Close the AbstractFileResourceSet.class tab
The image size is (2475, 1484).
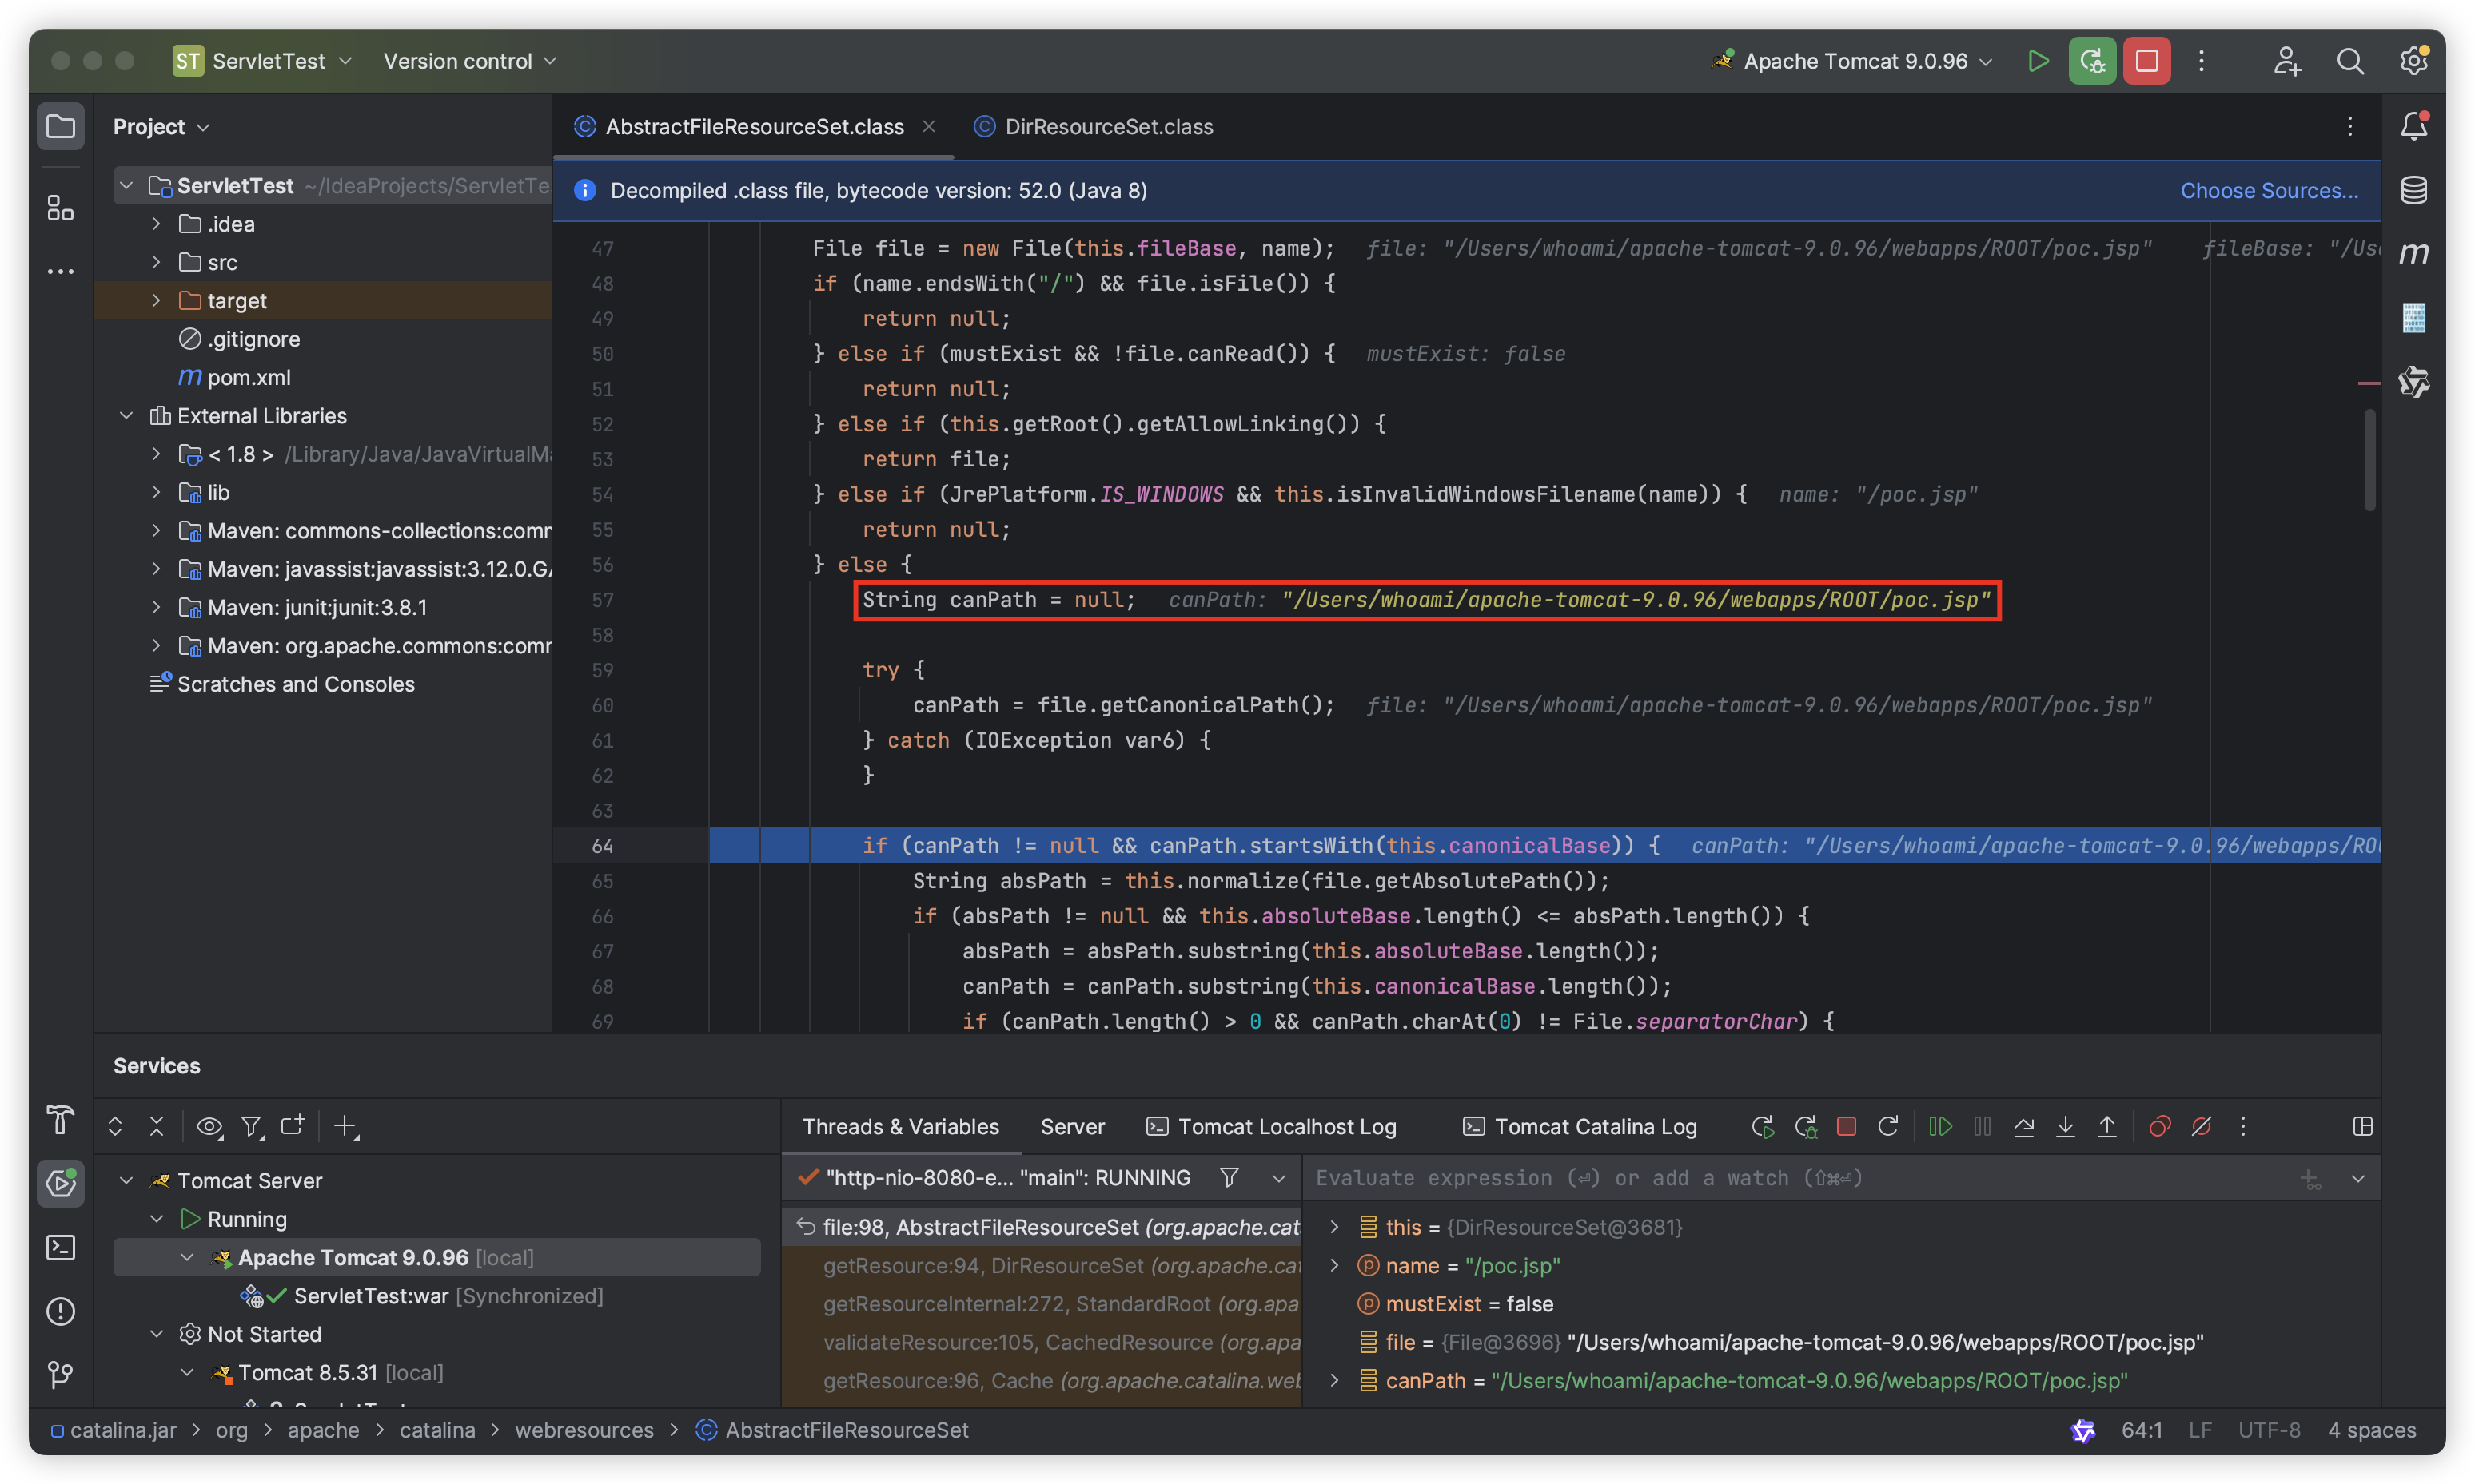[x=929, y=126]
